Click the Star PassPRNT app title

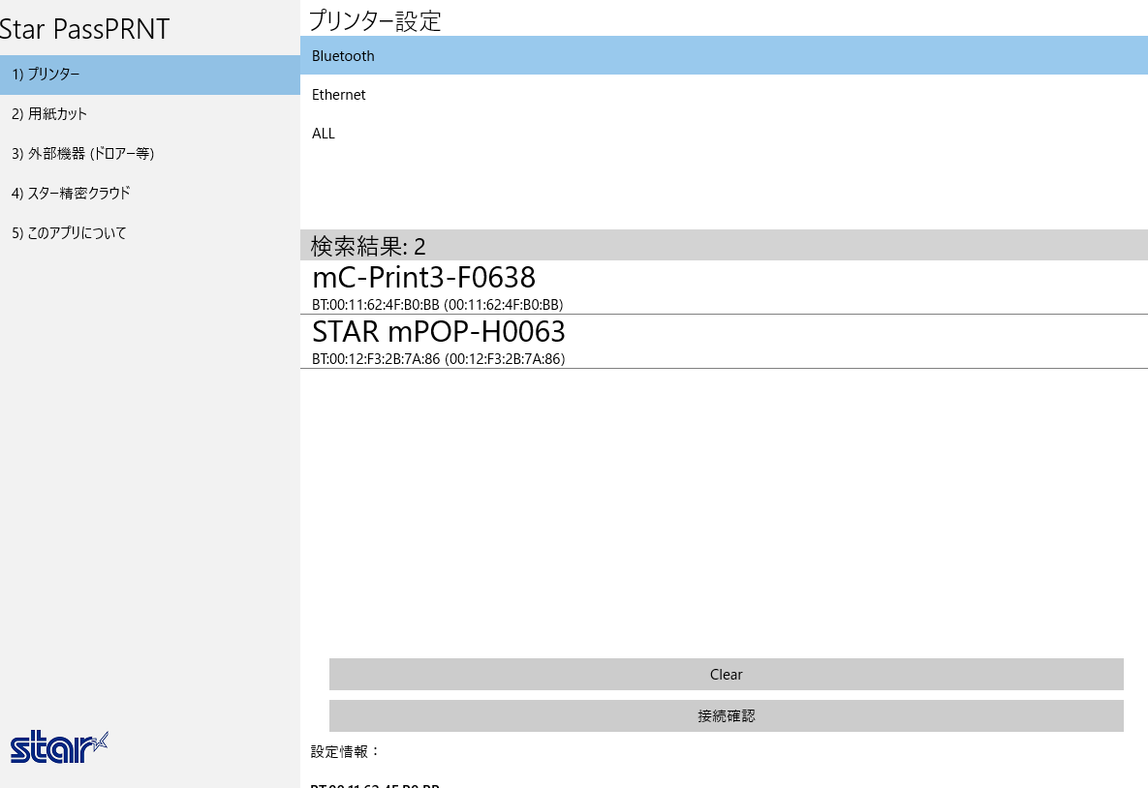point(85,29)
